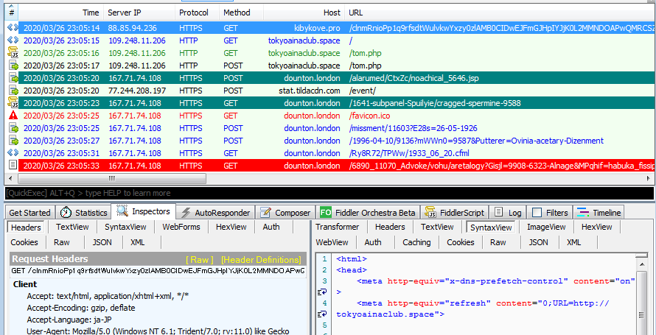
Task: Open the AutoResponder tab
Action: (x=215, y=213)
